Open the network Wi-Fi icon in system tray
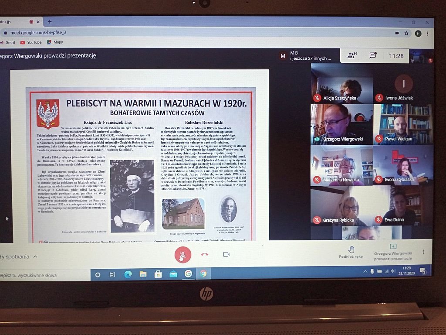Image resolution: width=446 pixels, height=335 pixels. click(x=387, y=271)
